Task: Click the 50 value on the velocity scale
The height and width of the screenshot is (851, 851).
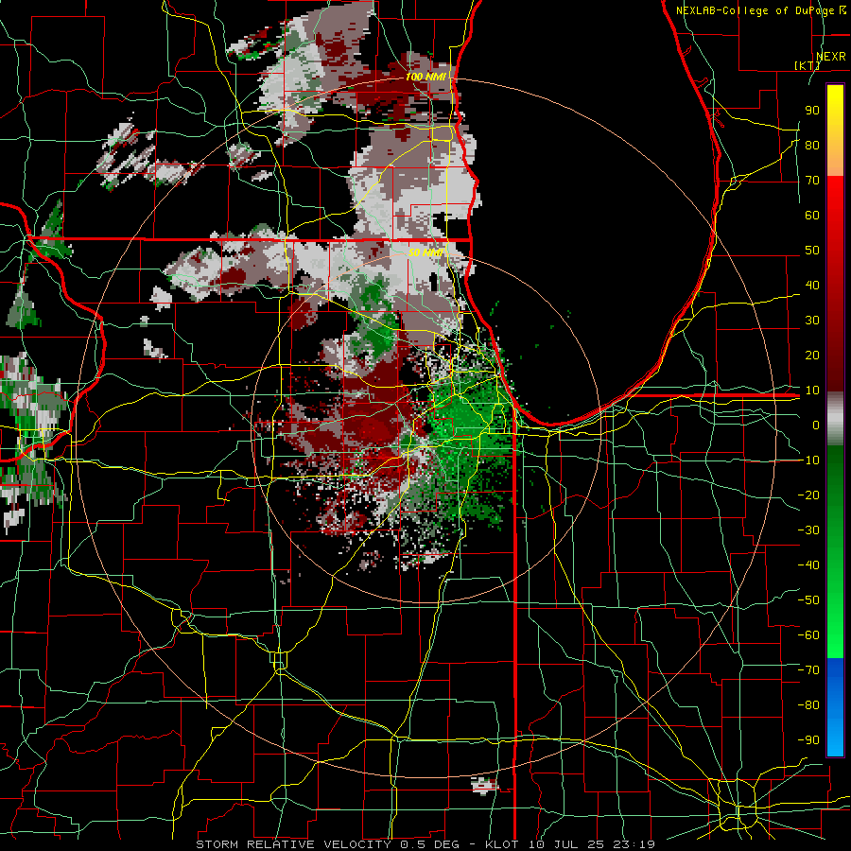Action: click(812, 251)
